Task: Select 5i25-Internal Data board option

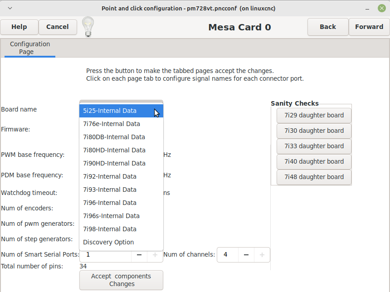Action: (121, 111)
